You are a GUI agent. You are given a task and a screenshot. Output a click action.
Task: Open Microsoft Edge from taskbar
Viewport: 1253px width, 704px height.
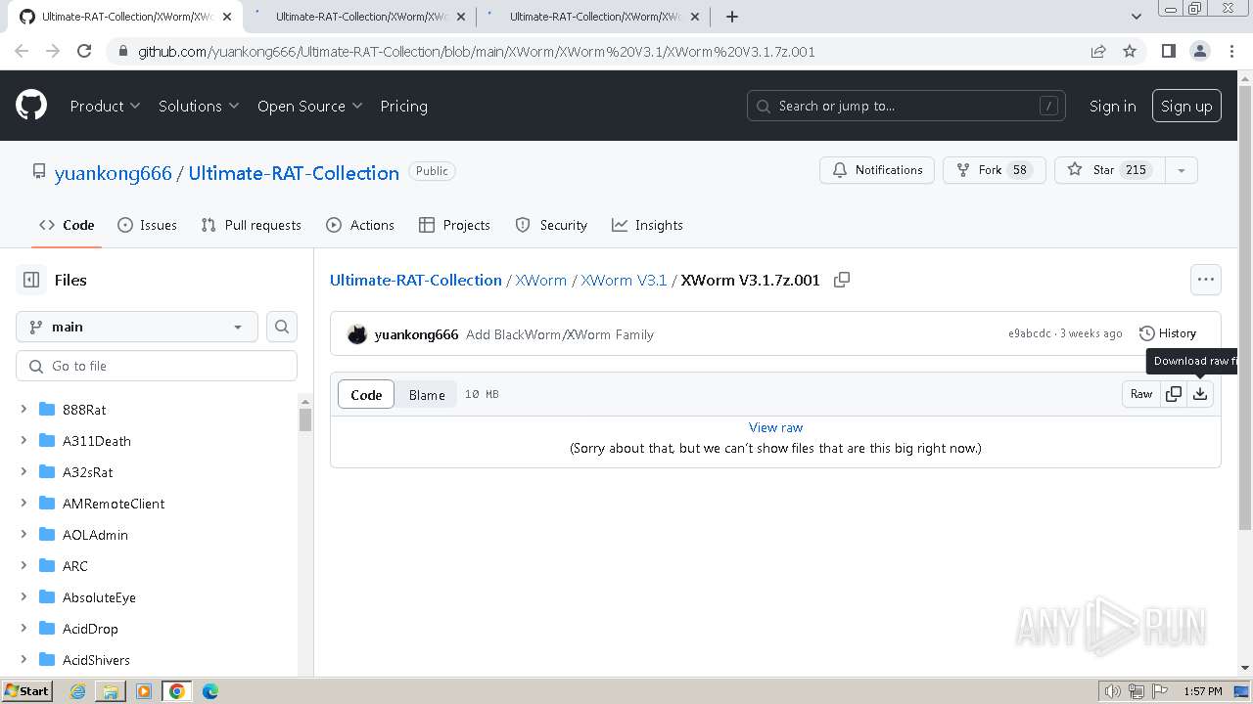click(x=210, y=691)
